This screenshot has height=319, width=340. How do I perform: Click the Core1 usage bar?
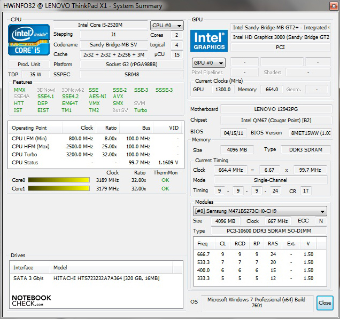click(x=59, y=188)
